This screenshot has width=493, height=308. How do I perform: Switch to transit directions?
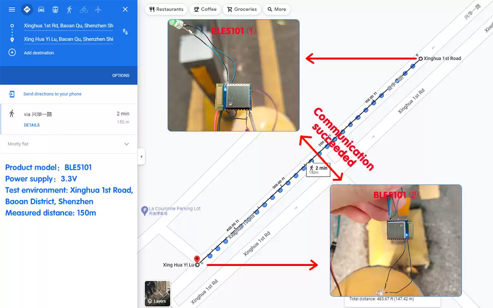click(55, 9)
